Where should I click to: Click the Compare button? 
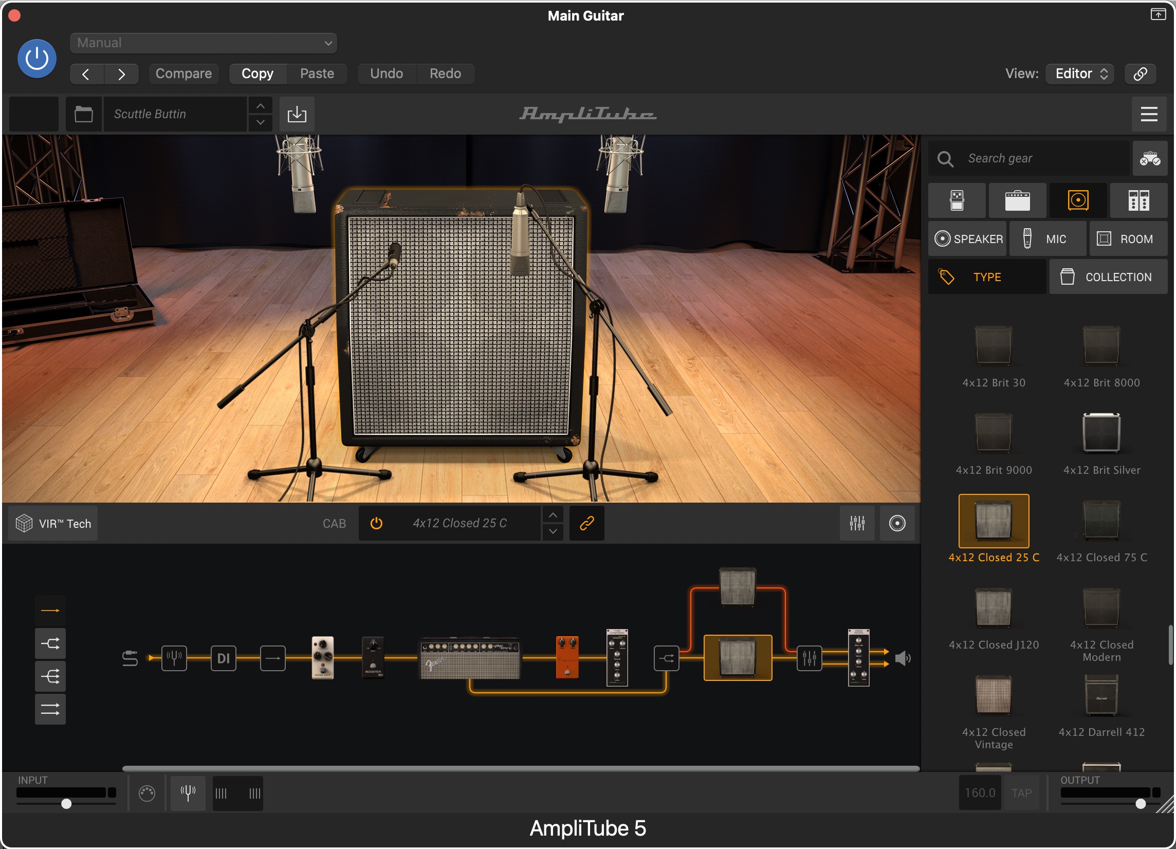pos(183,73)
